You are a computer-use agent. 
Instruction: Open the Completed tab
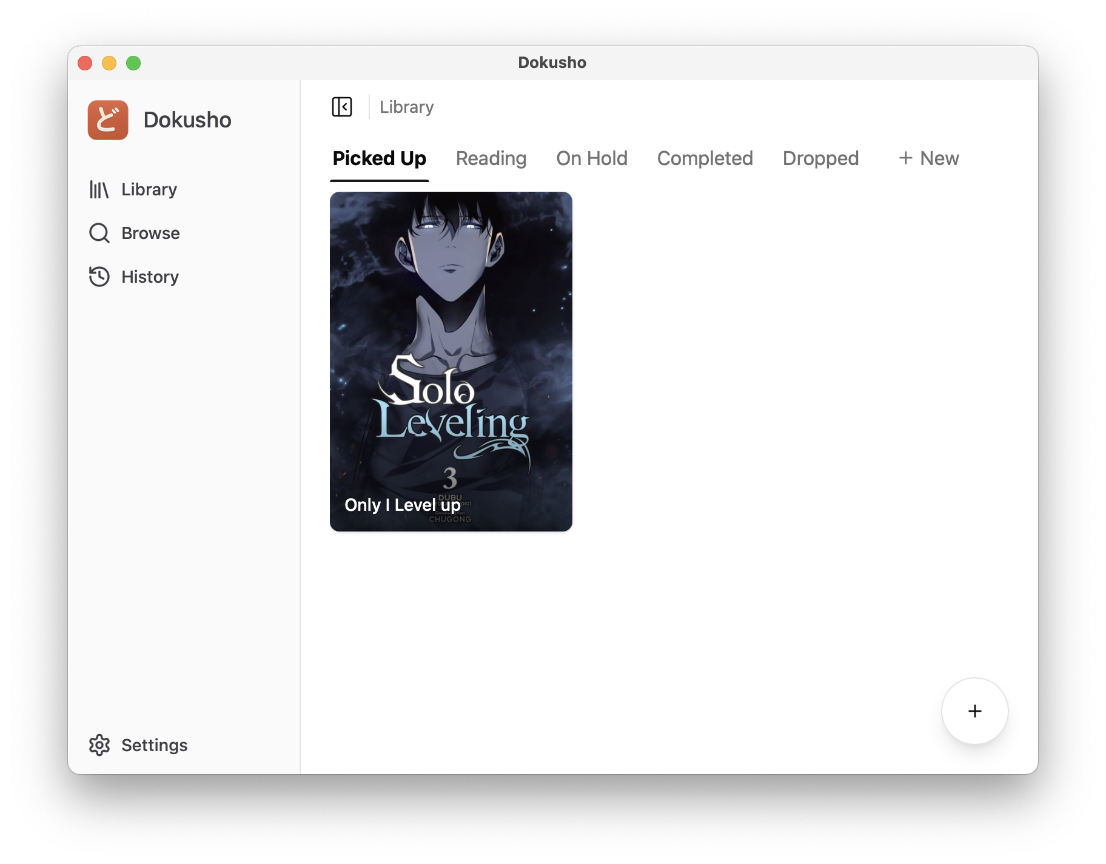pos(705,158)
